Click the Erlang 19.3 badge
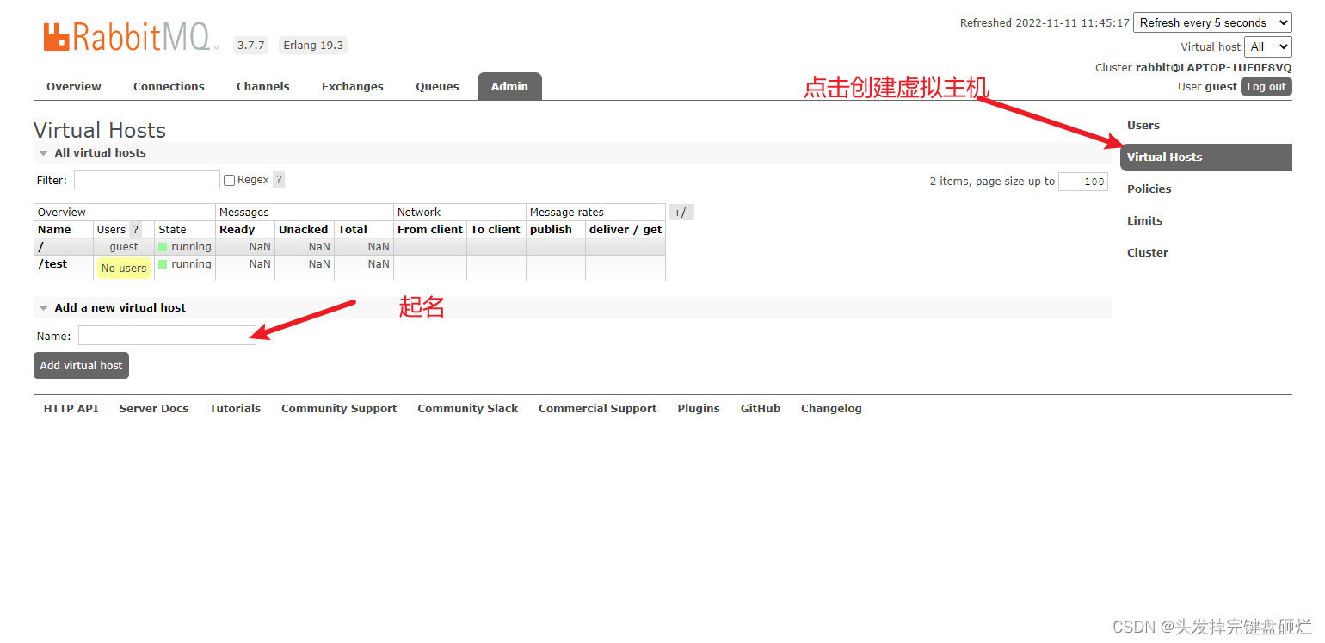The width and height of the screenshot is (1325, 643). (313, 46)
